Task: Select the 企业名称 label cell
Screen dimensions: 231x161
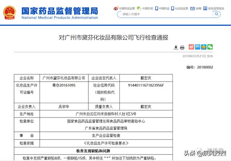Action: 27,78
